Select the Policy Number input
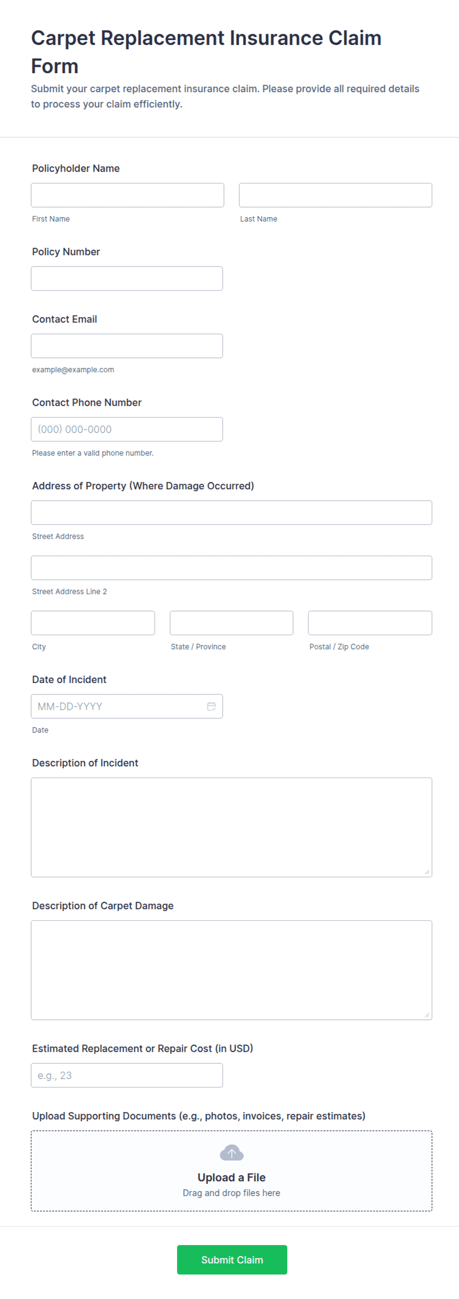Image resolution: width=459 pixels, height=1299 pixels. click(x=127, y=278)
